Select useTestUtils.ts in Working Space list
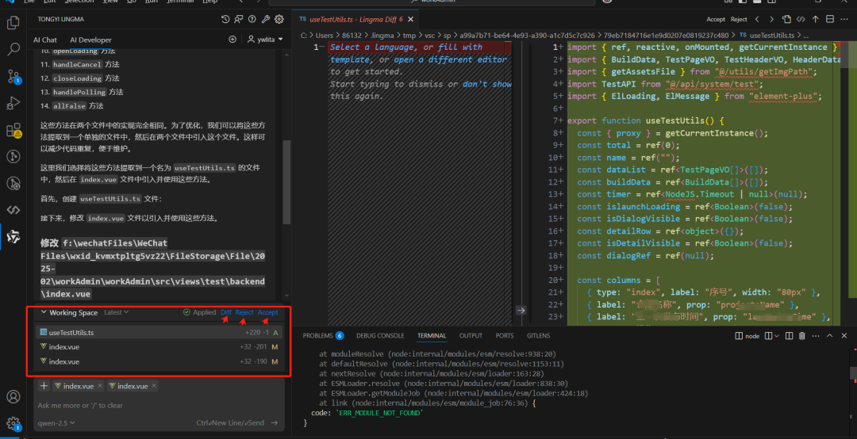The width and height of the screenshot is (857, 439). (x=159, y=332)
